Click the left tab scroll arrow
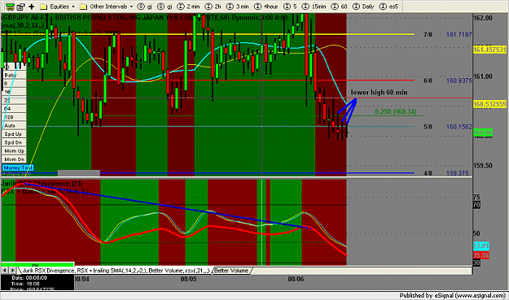 (5, 270)
